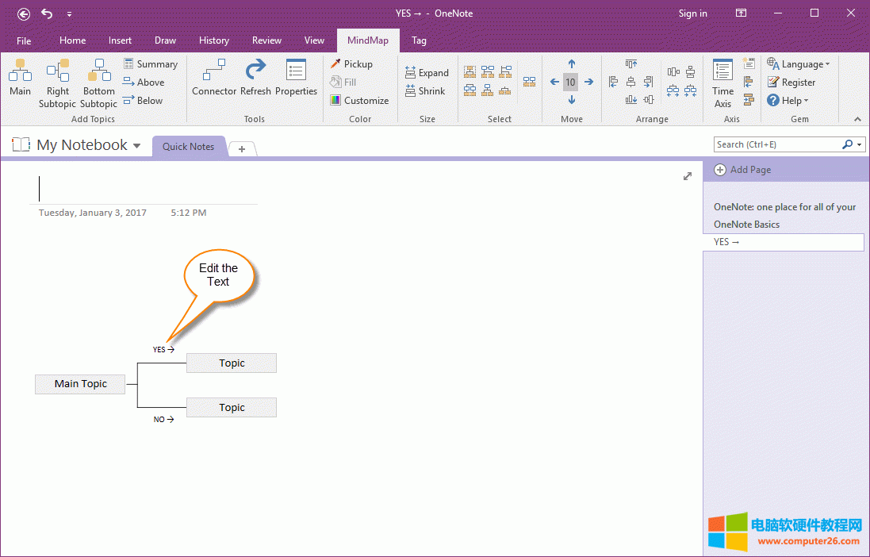Screen dimensions: 870x557
Task: Open the Language dropdown
Action: click(x=799, y=64)
